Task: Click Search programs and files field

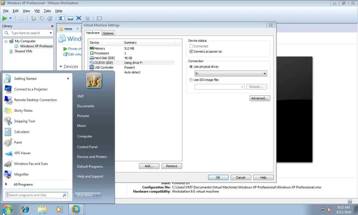Action: click(37, 195)
